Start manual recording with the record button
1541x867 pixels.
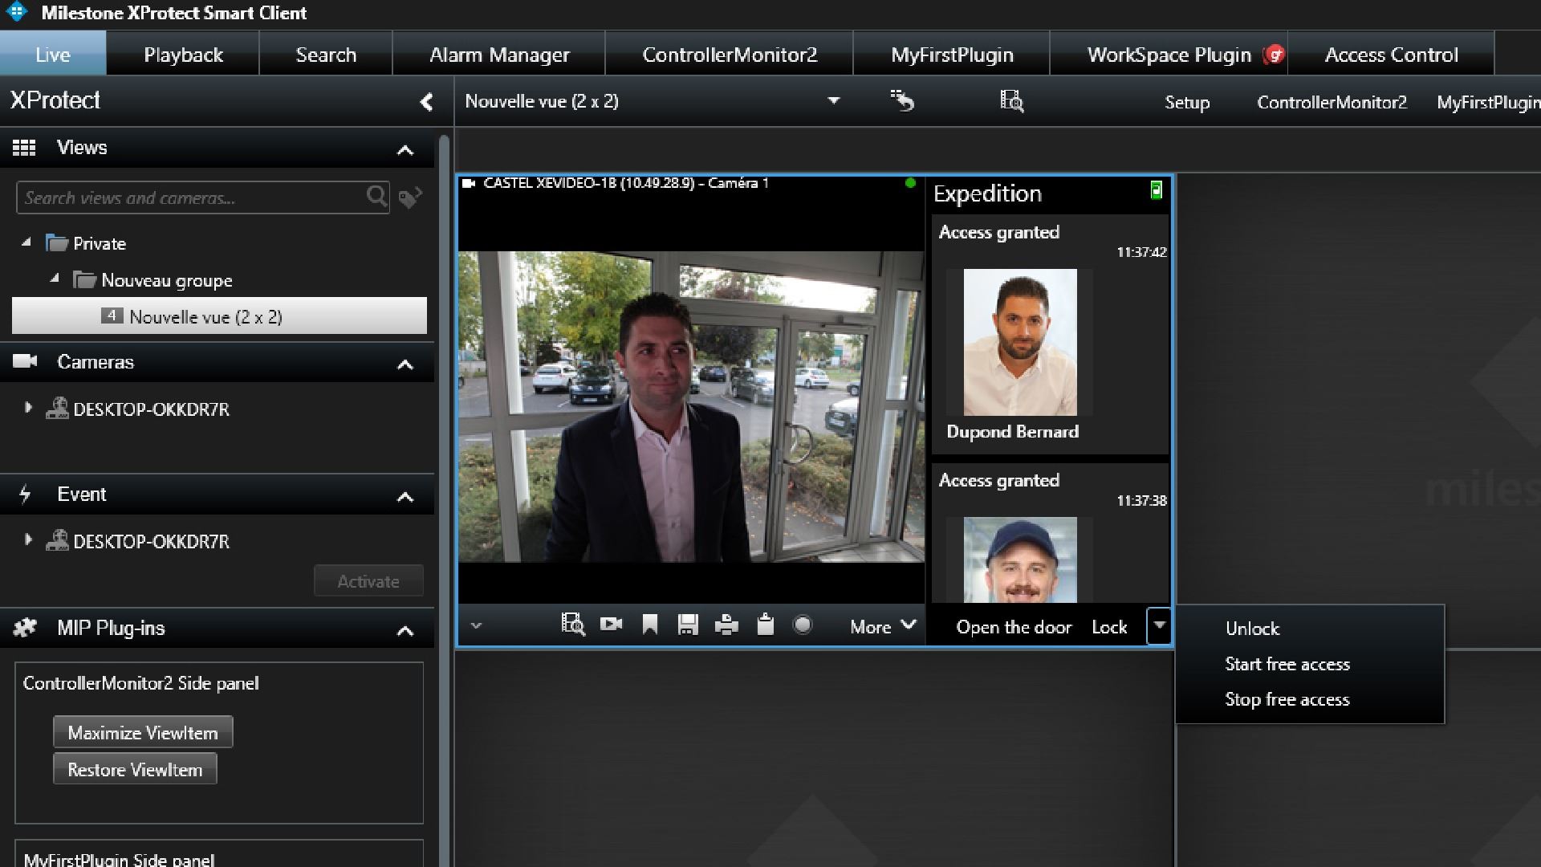pos(803,625)
